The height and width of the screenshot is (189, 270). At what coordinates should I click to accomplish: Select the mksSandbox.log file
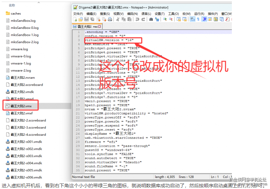[21, 21]
